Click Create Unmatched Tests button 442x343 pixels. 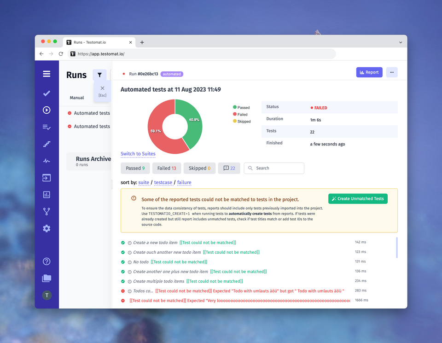[358, 199]
